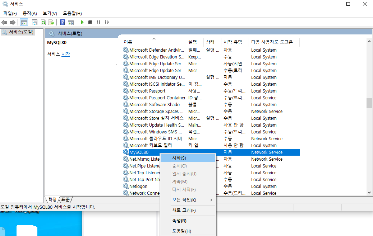Click gear icon of Microsoft IME Dictionary row

(126, 77)
